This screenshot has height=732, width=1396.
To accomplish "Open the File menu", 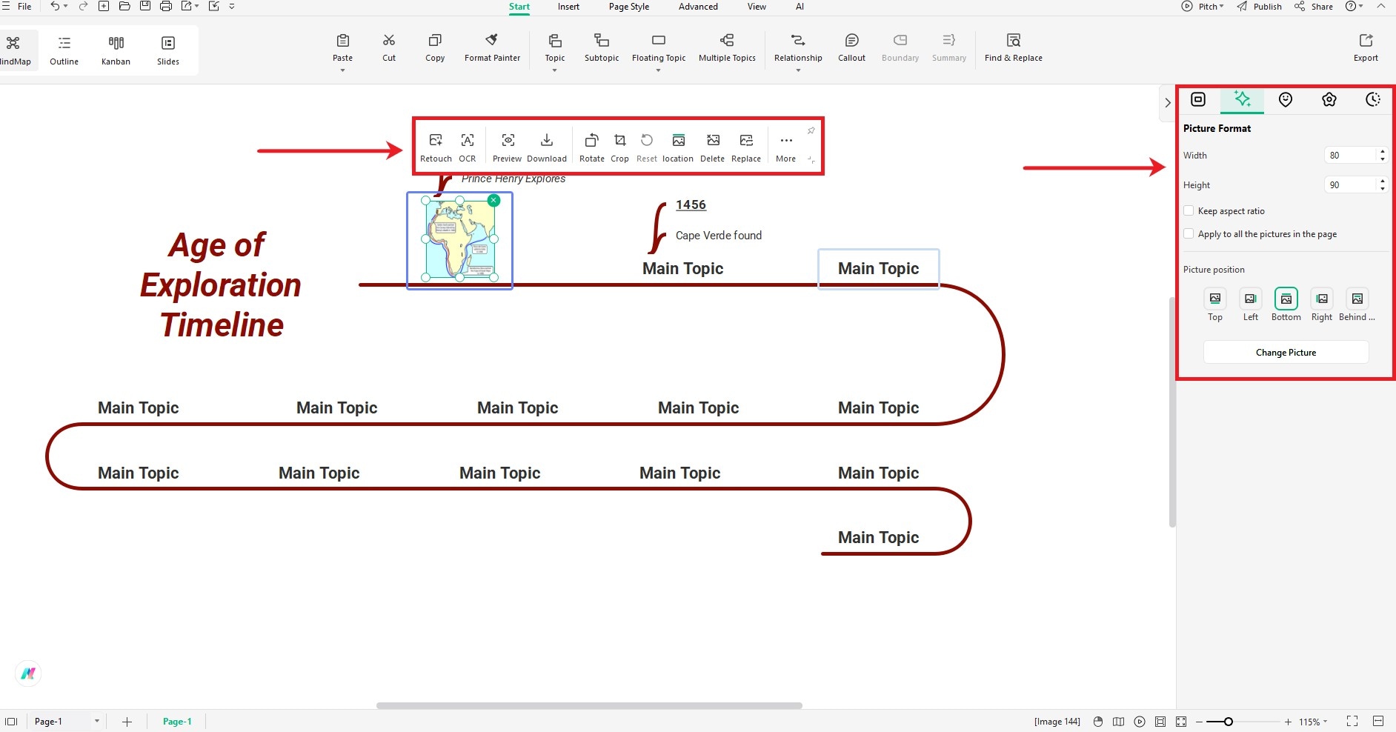I will point(24,6).
